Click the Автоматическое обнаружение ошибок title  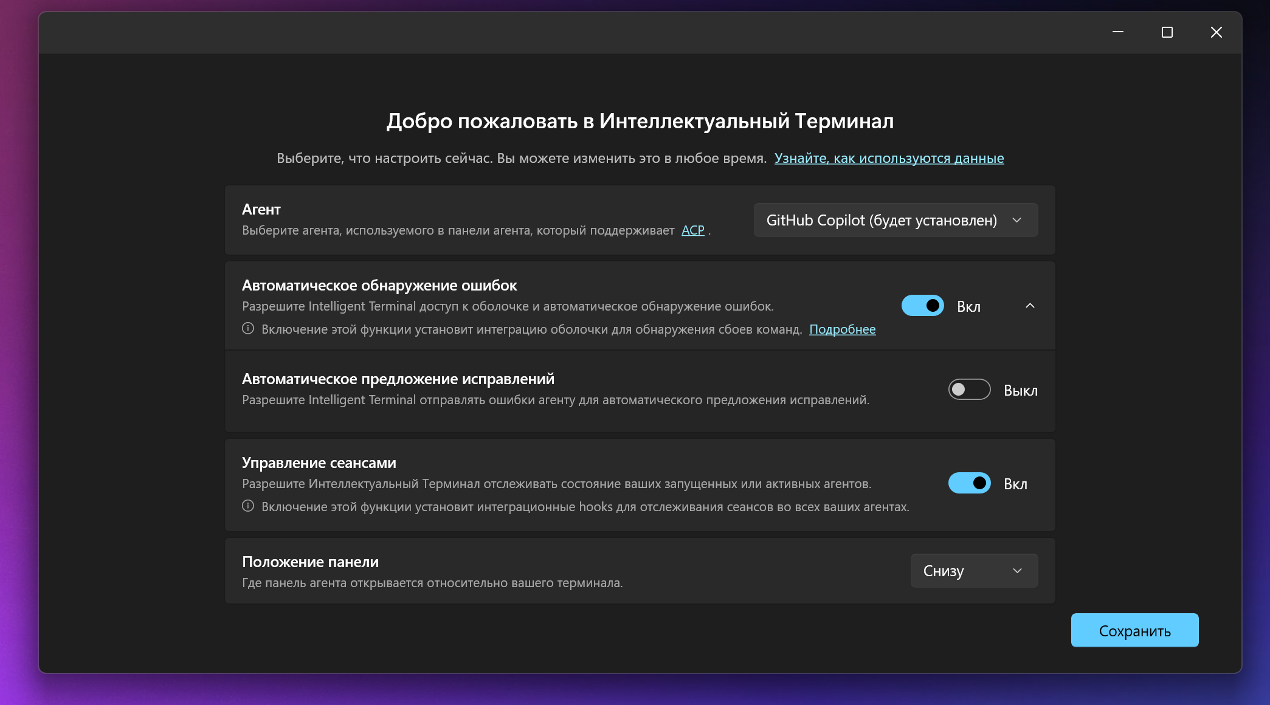(379, 286)
